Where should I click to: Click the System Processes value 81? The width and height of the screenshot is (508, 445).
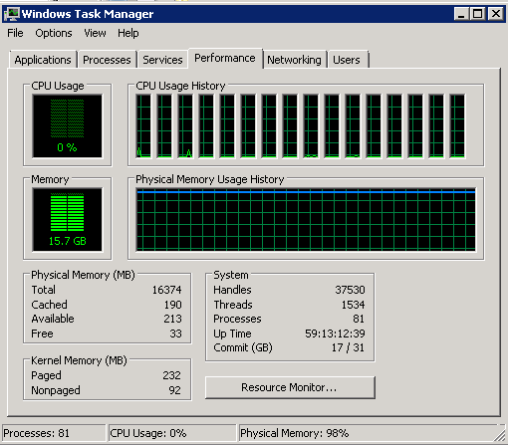(359, 319)
